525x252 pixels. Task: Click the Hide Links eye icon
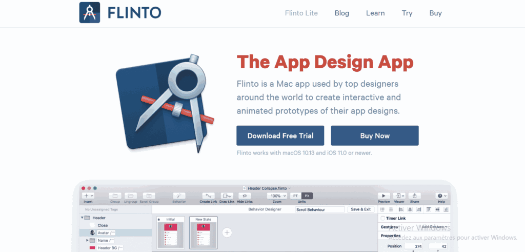click(x=245, y=196)
